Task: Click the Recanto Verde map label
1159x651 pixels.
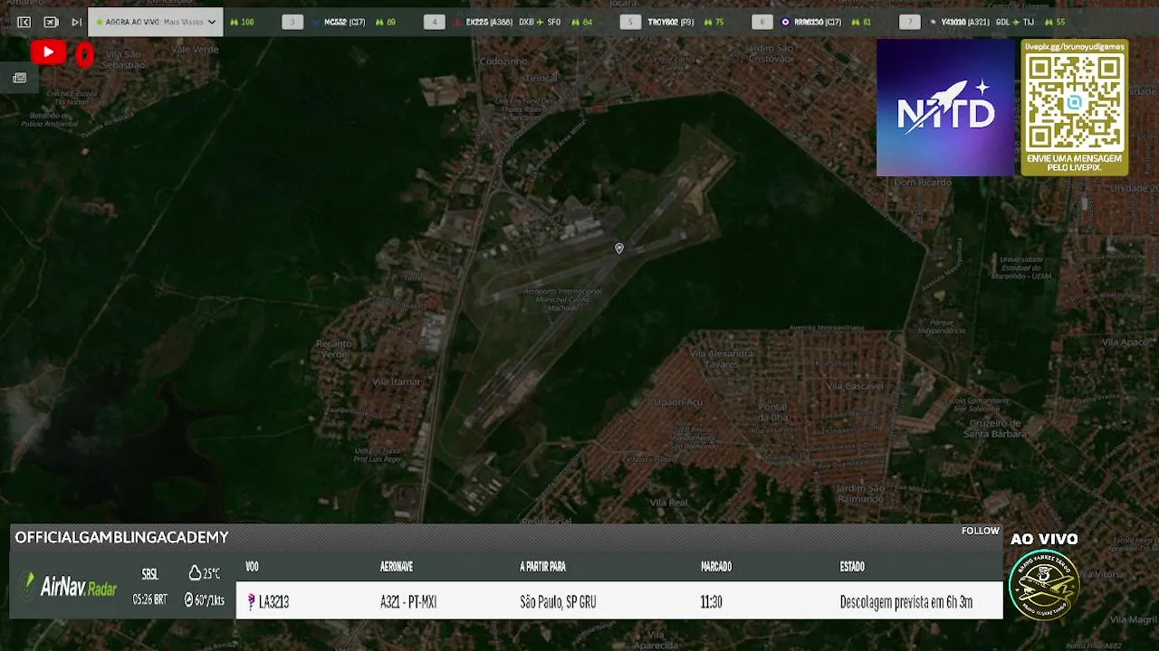Action: [x=334, y=348]
